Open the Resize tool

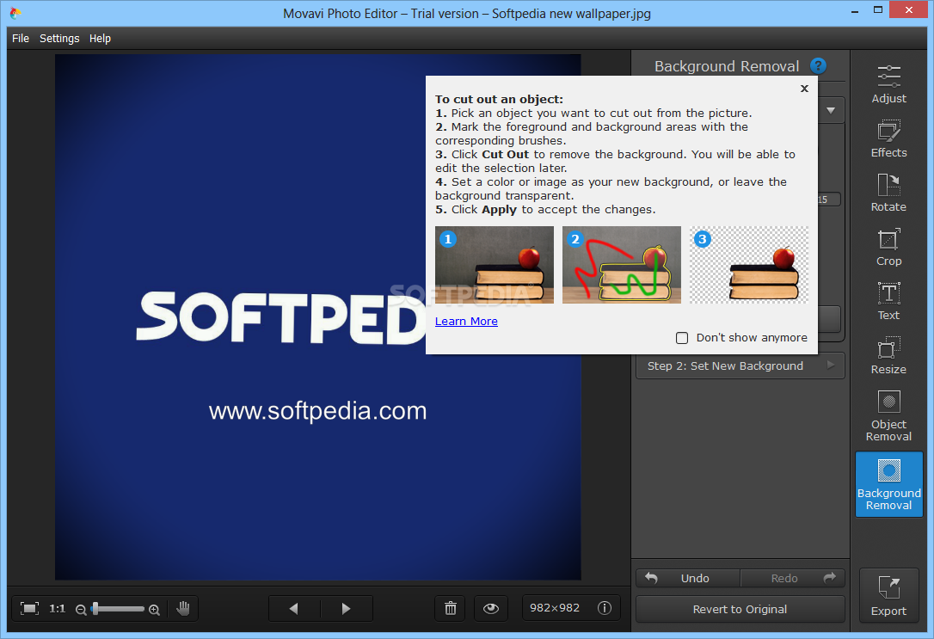point(888,355)
